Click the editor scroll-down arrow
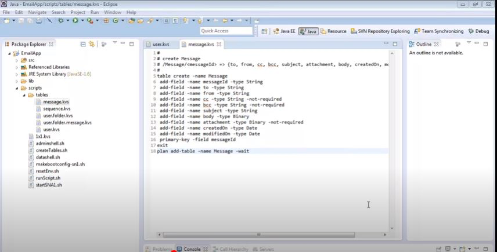497x252 pixels. (392, 228)
